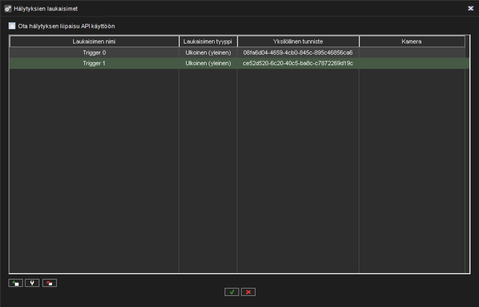Close the 'Hälytyksien laukaisimet' window
This screenshot has width=479, height=307.
point(471,8)
